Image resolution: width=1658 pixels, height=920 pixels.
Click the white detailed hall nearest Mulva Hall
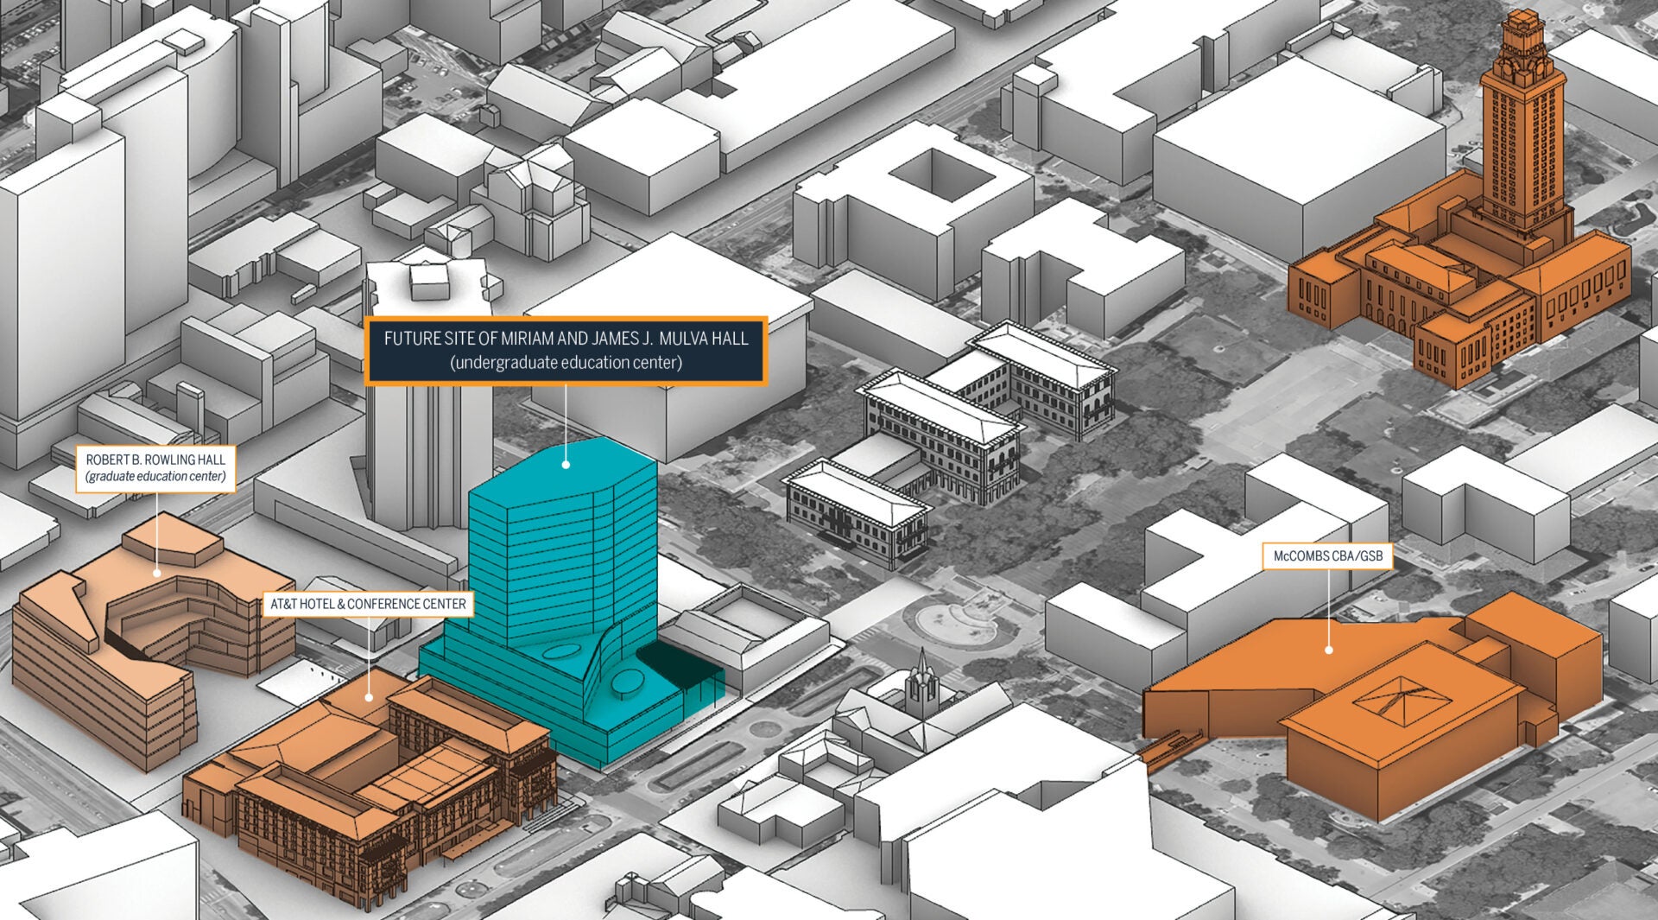click(x=855, y=514)
